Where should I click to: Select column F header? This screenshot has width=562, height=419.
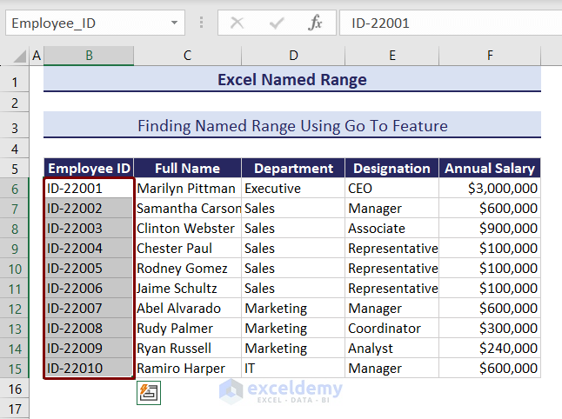(x=491, y=56)
